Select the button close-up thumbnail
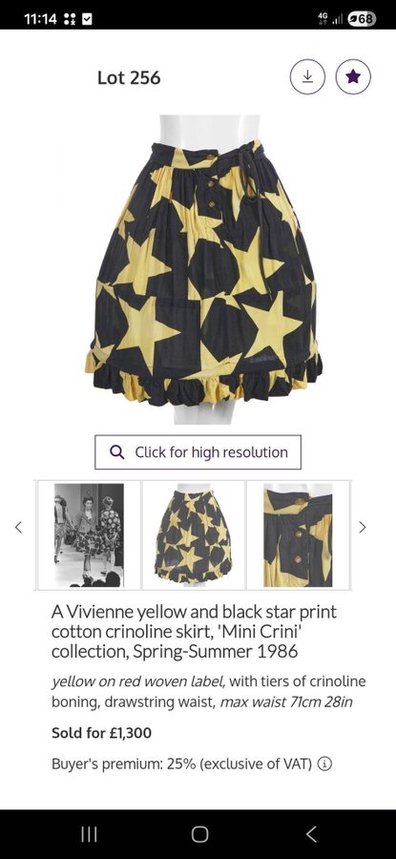The width and height of the screenshot is (396, 859). point(299,534)
